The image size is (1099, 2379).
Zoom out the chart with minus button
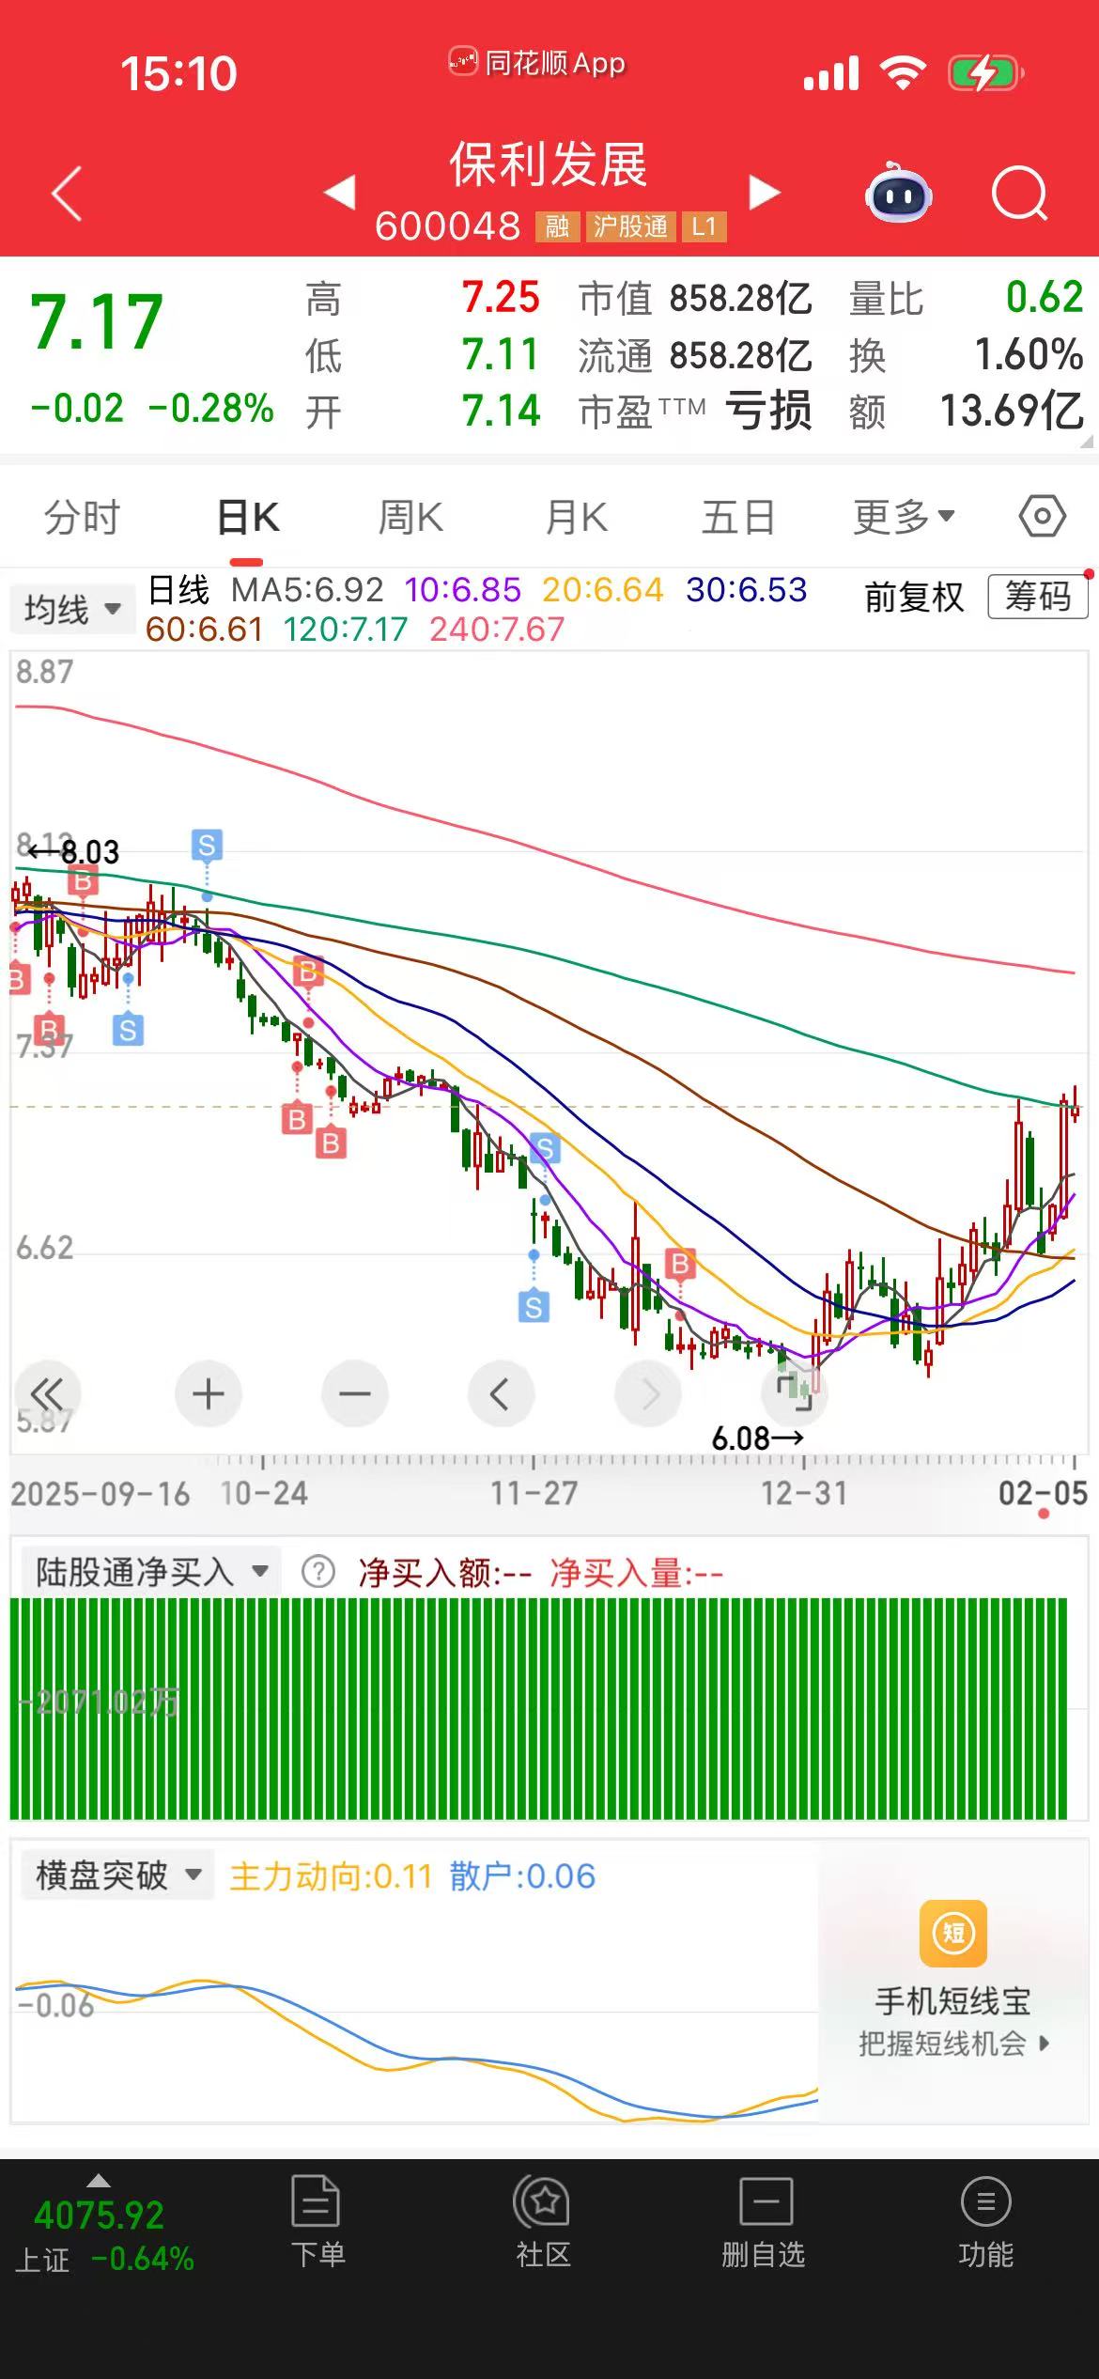354,1393
